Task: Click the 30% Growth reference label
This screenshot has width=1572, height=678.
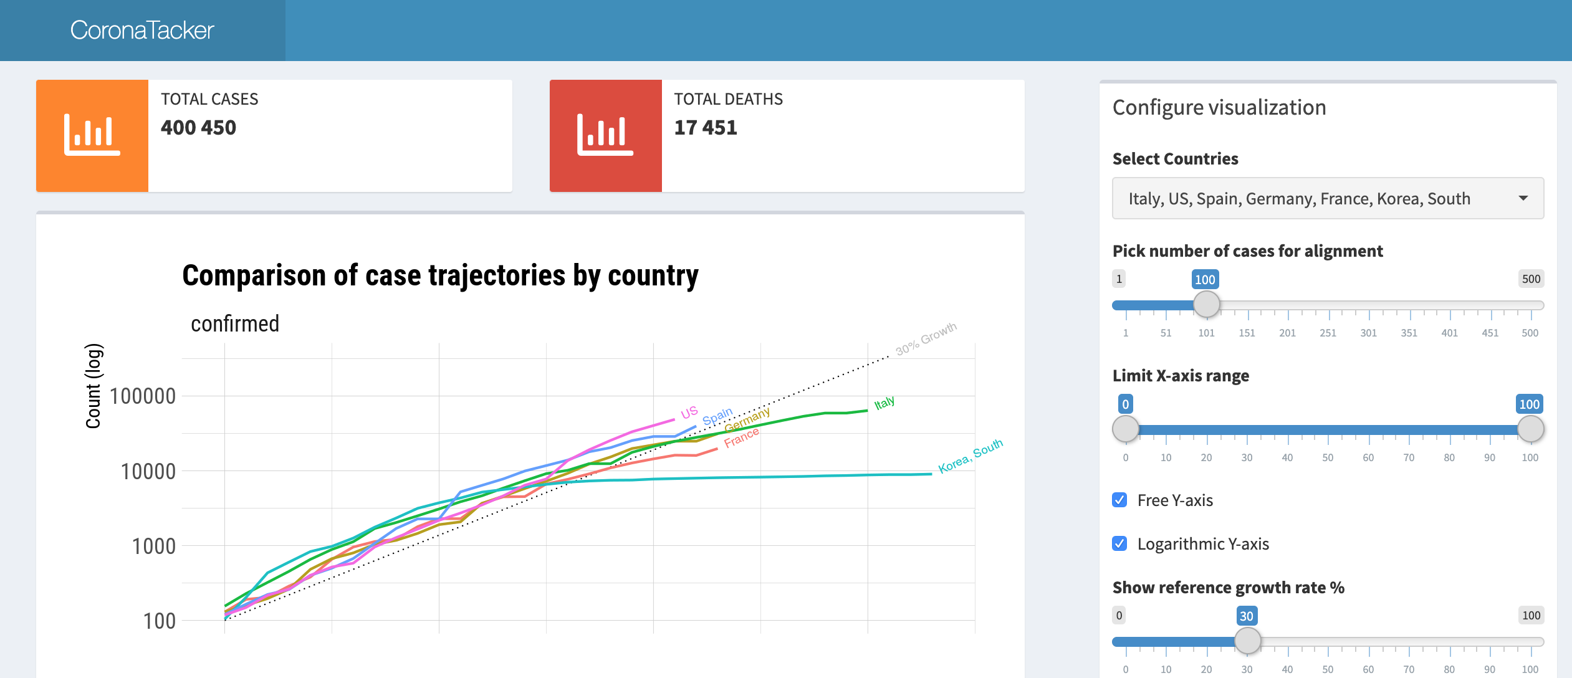Action: point(926,339)
